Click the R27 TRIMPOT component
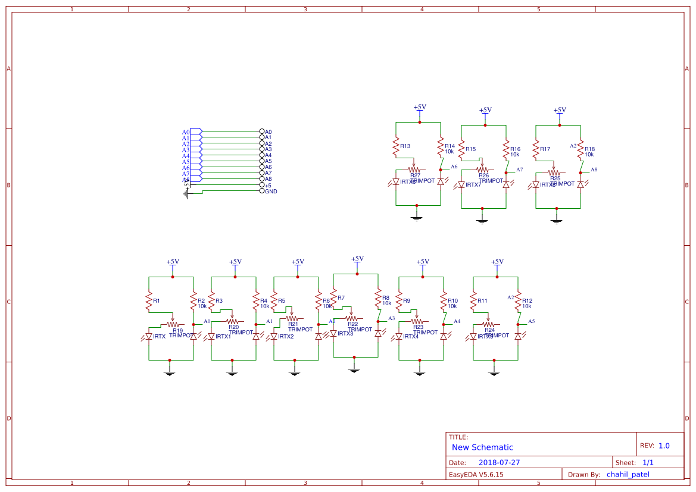696x492 pixels. 414,170
